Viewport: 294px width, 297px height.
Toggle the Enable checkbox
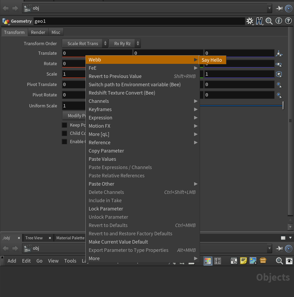tap(64, 142)
